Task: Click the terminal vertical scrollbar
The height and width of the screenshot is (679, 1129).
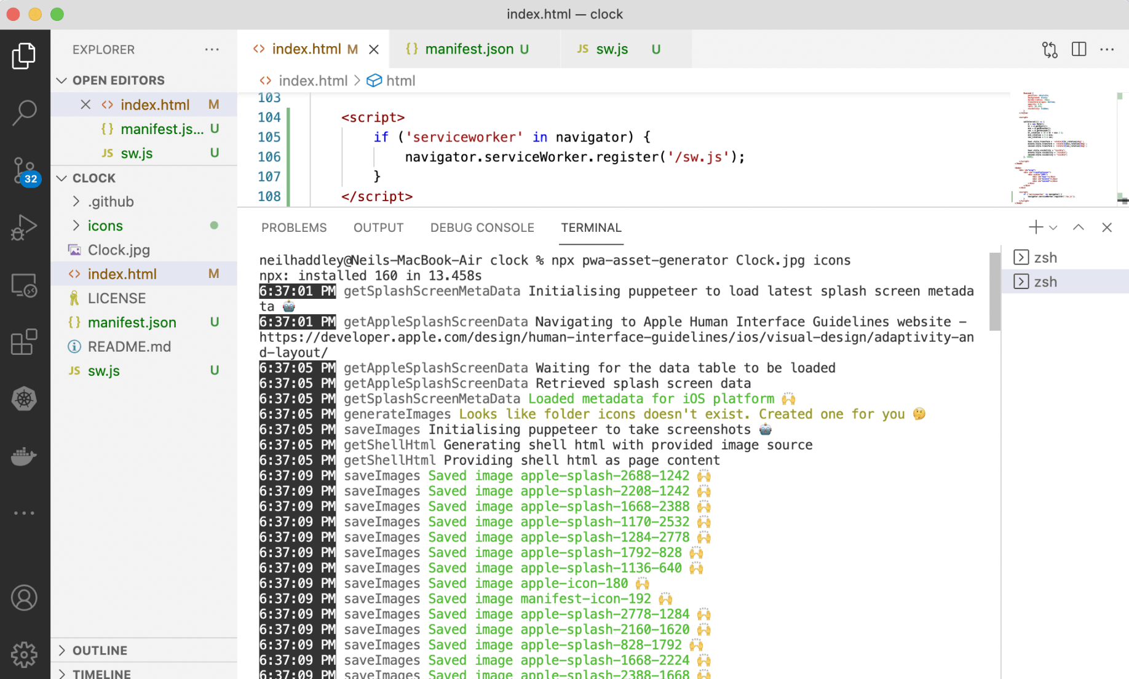Action: (994, 292)
